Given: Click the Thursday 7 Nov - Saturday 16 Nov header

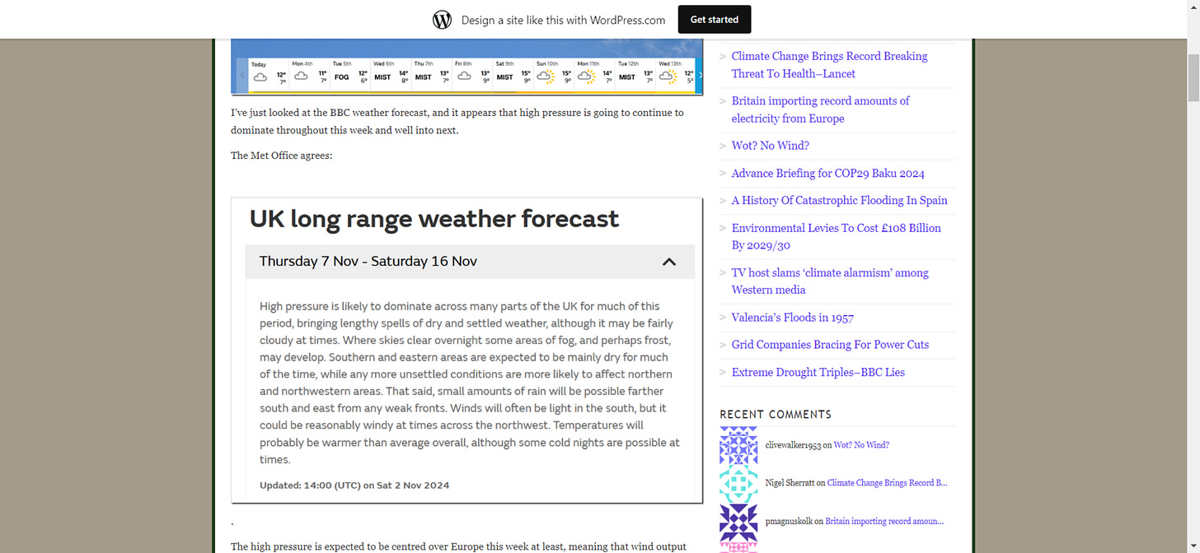Looking at the screenshot, I should coord(470,262).
